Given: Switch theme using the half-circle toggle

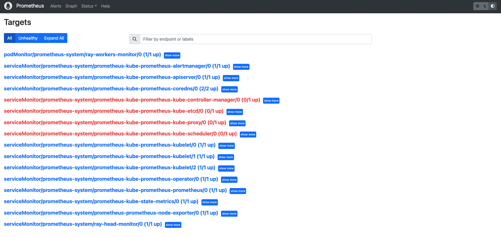Looking at the screenshot, I should point(492,6).
